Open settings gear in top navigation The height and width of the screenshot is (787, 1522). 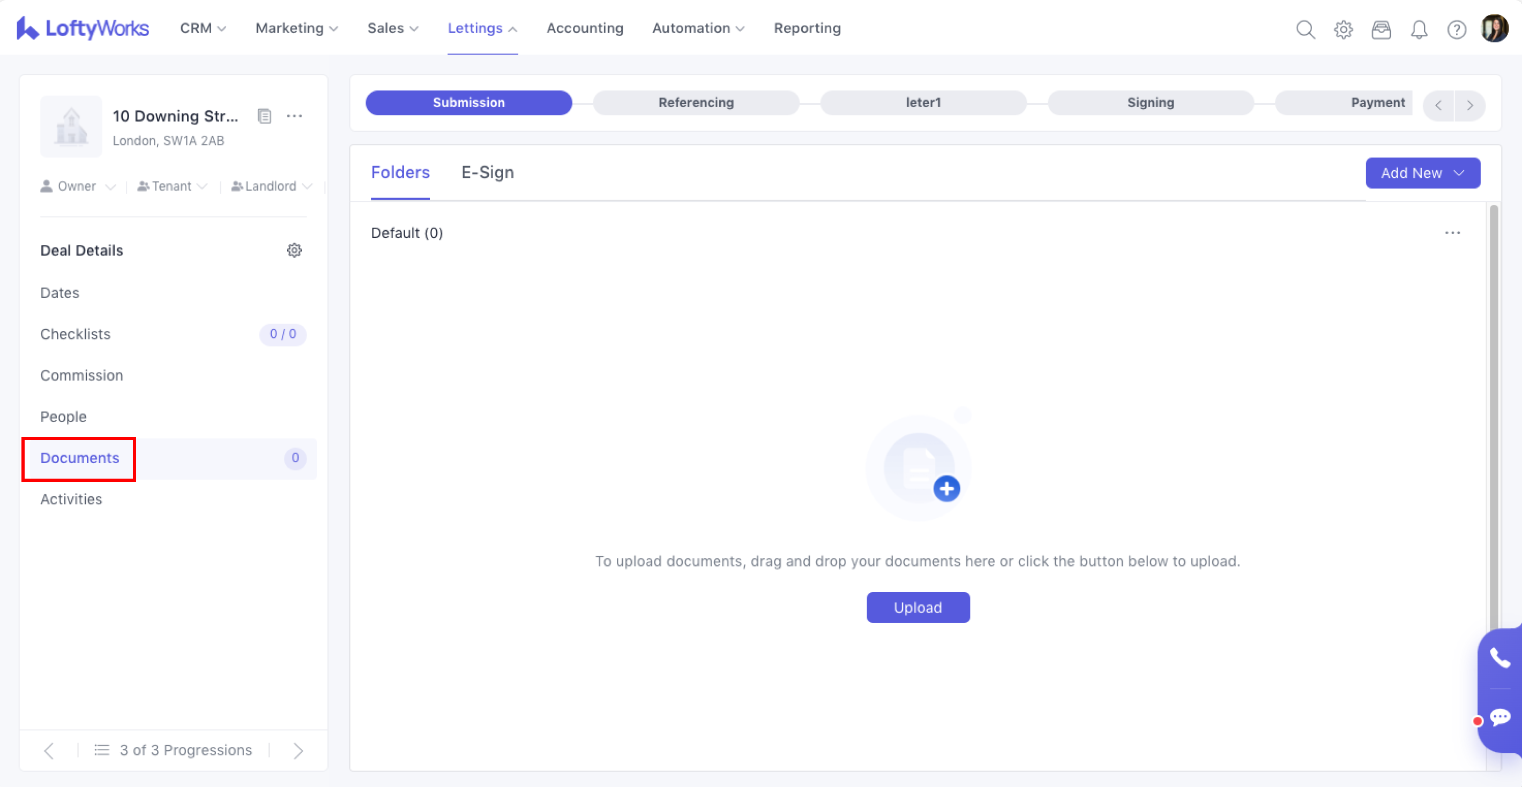point(1343,29)
